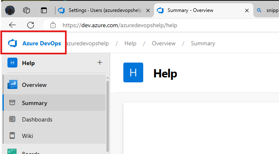
Task: Open the browser workspaces icon
Action: click(x=26, y=10)
